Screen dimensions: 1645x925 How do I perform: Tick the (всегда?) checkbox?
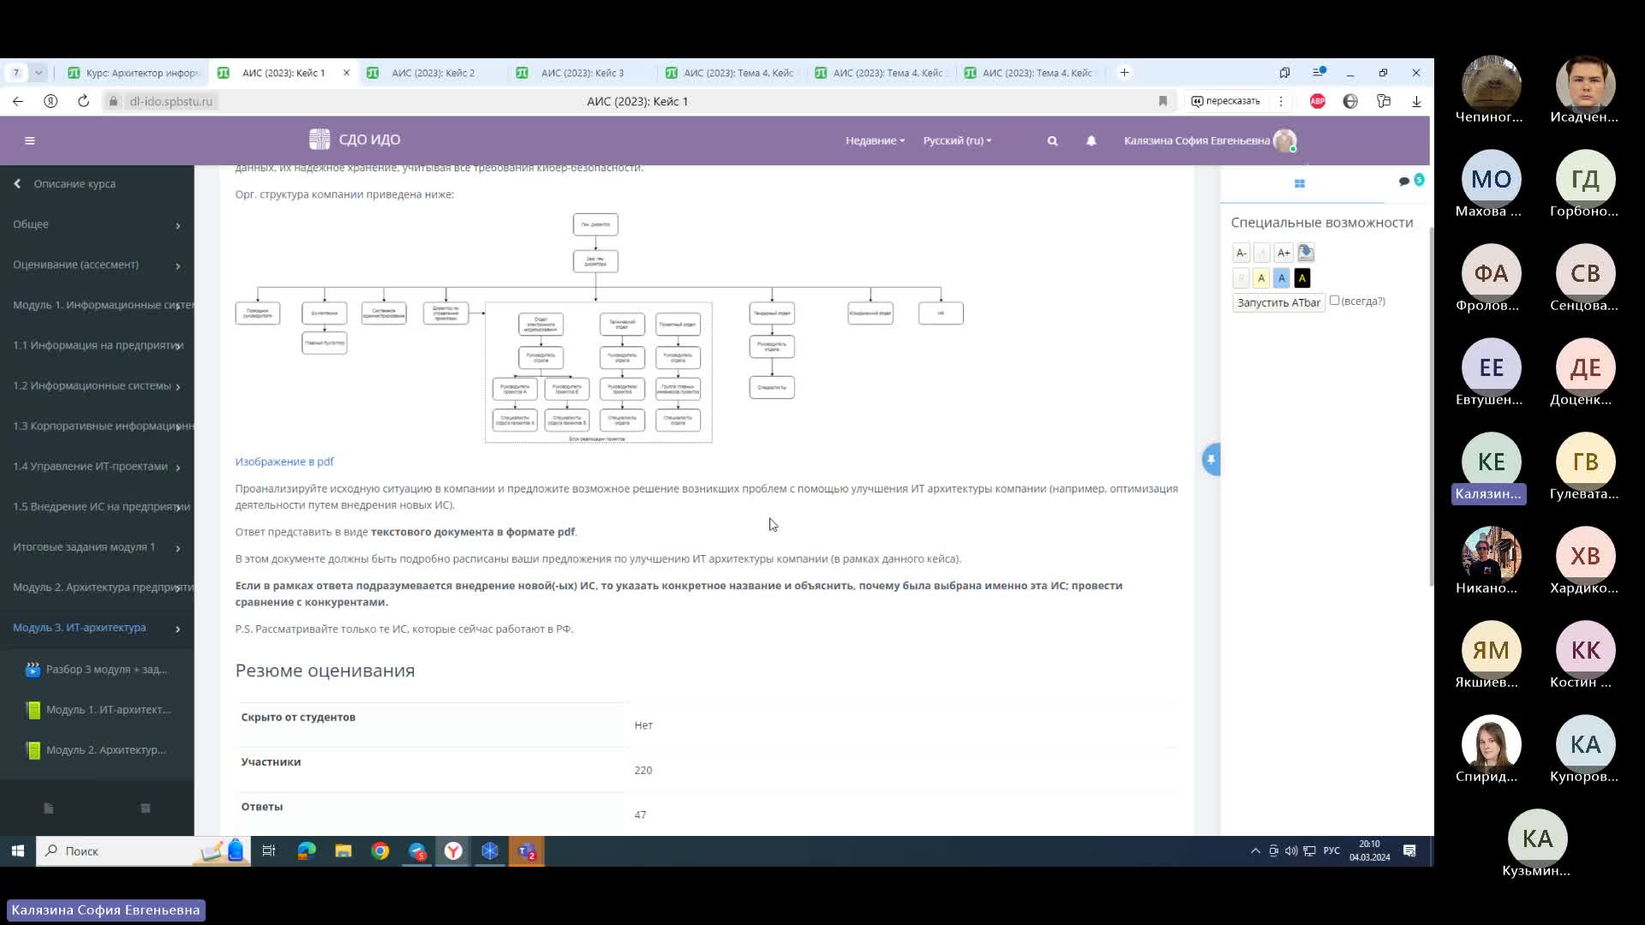tap(1334, 301)
